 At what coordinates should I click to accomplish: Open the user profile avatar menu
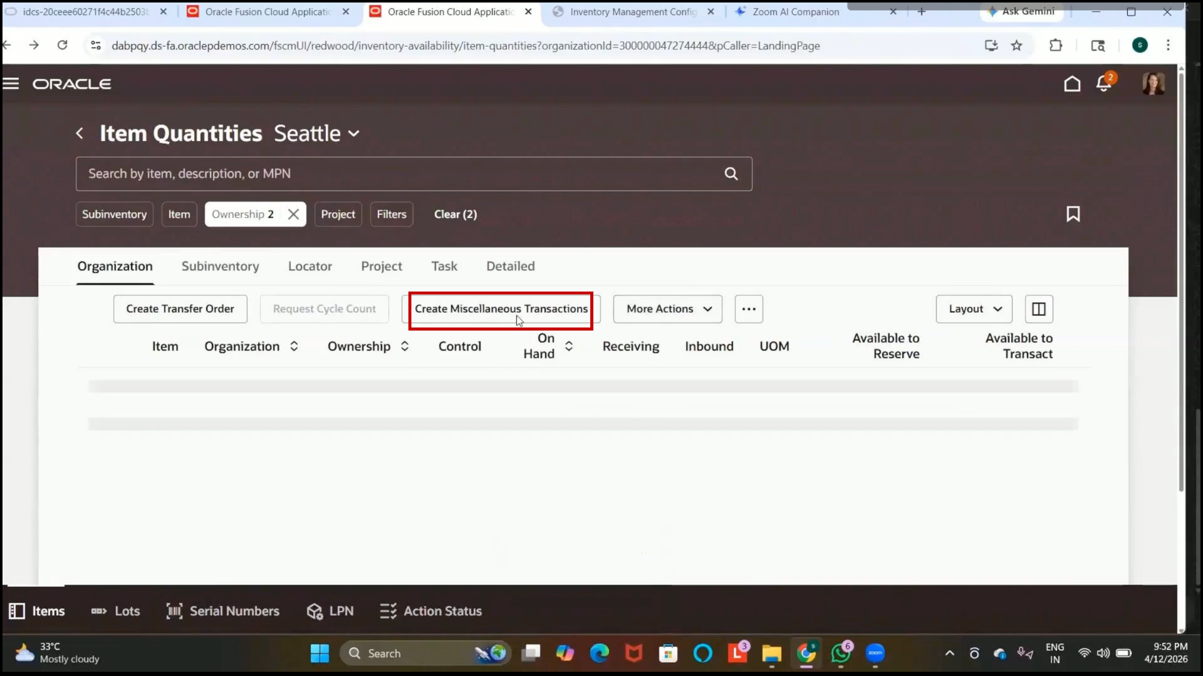(x=1153, y=84)
